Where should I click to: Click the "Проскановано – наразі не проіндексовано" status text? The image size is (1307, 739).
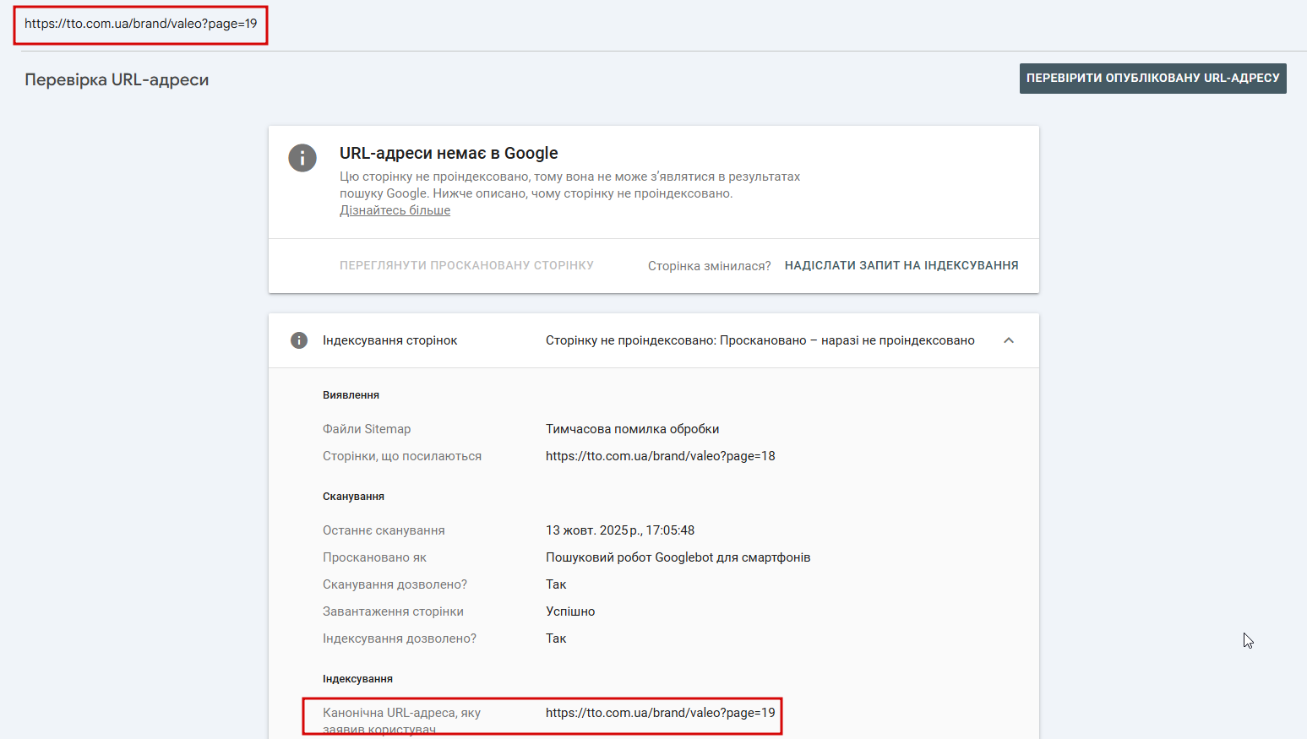(x=847, y=340)
